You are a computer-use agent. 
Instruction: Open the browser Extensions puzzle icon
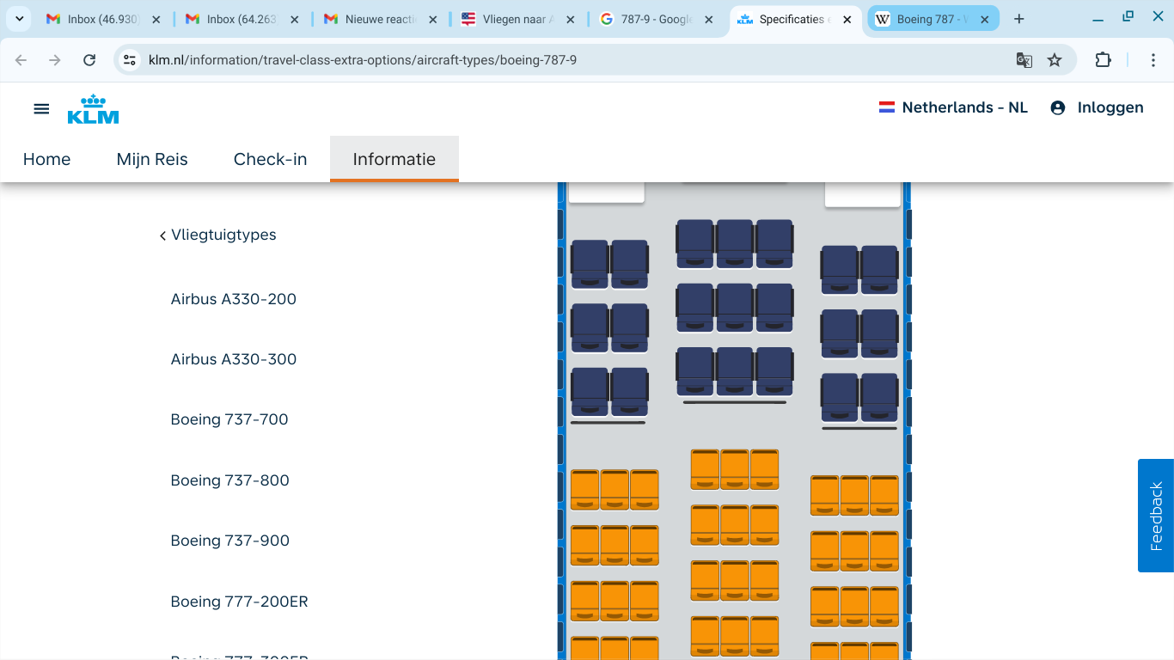click(x=1103, y=60)
